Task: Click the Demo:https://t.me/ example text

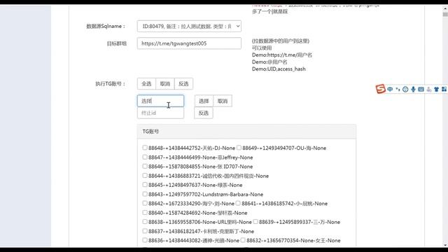Action: tap(282, 55)
